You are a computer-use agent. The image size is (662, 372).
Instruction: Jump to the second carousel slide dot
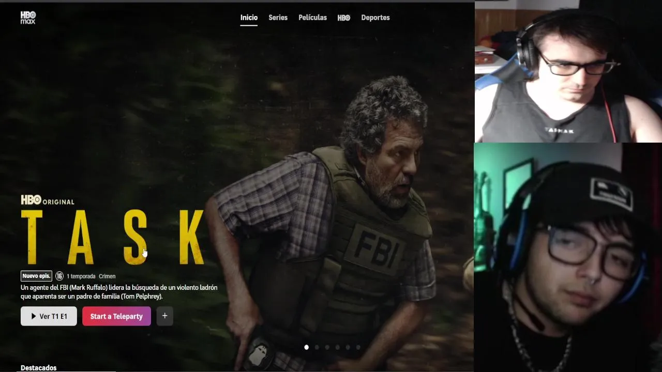(317, 347)
